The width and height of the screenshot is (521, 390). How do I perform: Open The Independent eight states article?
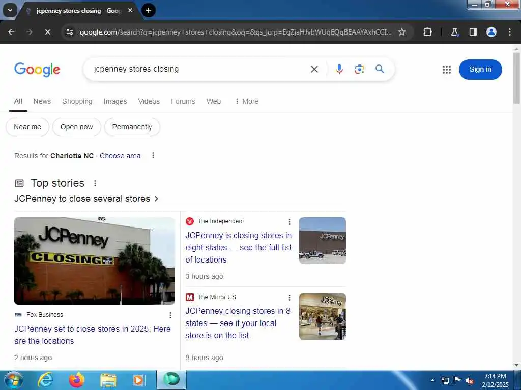239,247
